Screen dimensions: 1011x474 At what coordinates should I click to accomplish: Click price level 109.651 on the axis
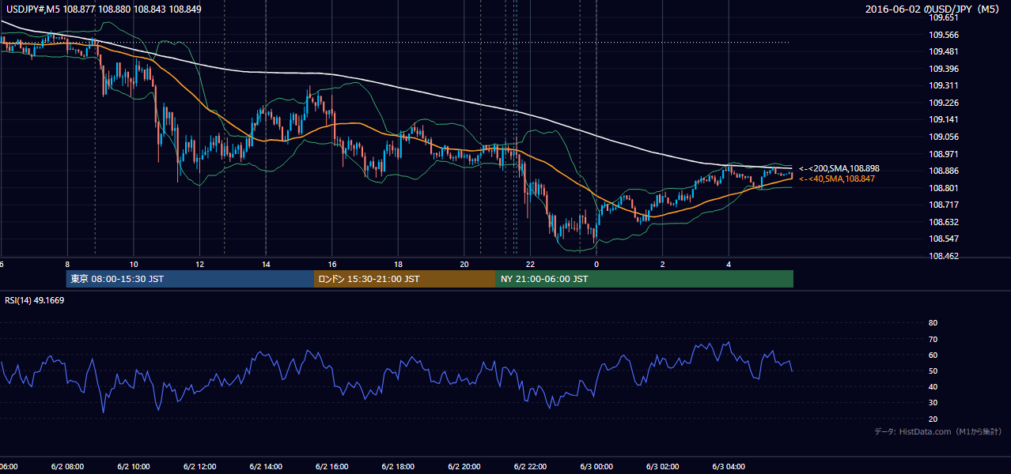(x=943, y=17)
